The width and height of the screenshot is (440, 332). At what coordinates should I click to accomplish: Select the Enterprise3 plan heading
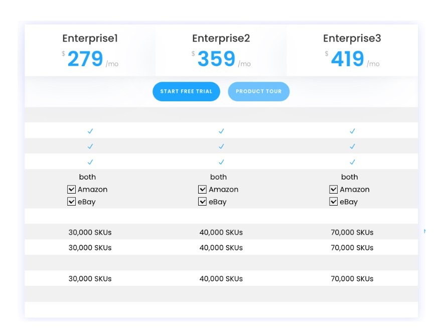click(352, 39)
